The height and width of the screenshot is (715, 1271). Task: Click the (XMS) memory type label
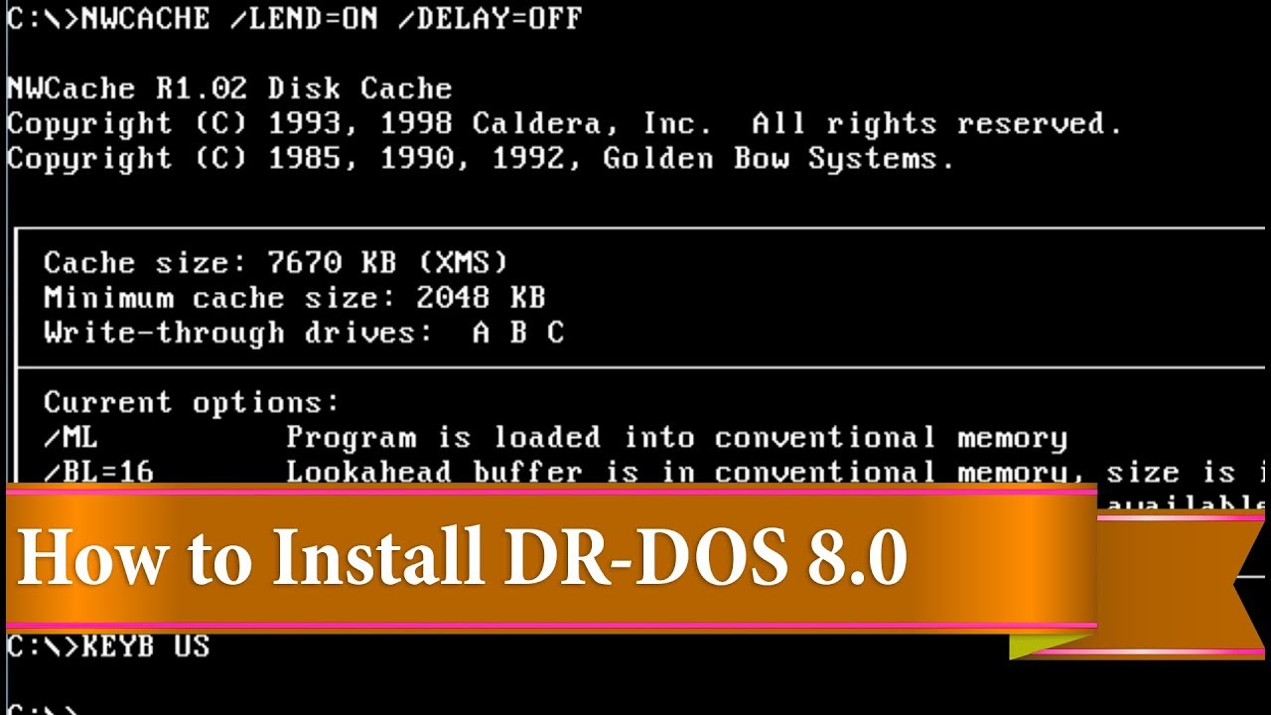(x=462, y=263)
